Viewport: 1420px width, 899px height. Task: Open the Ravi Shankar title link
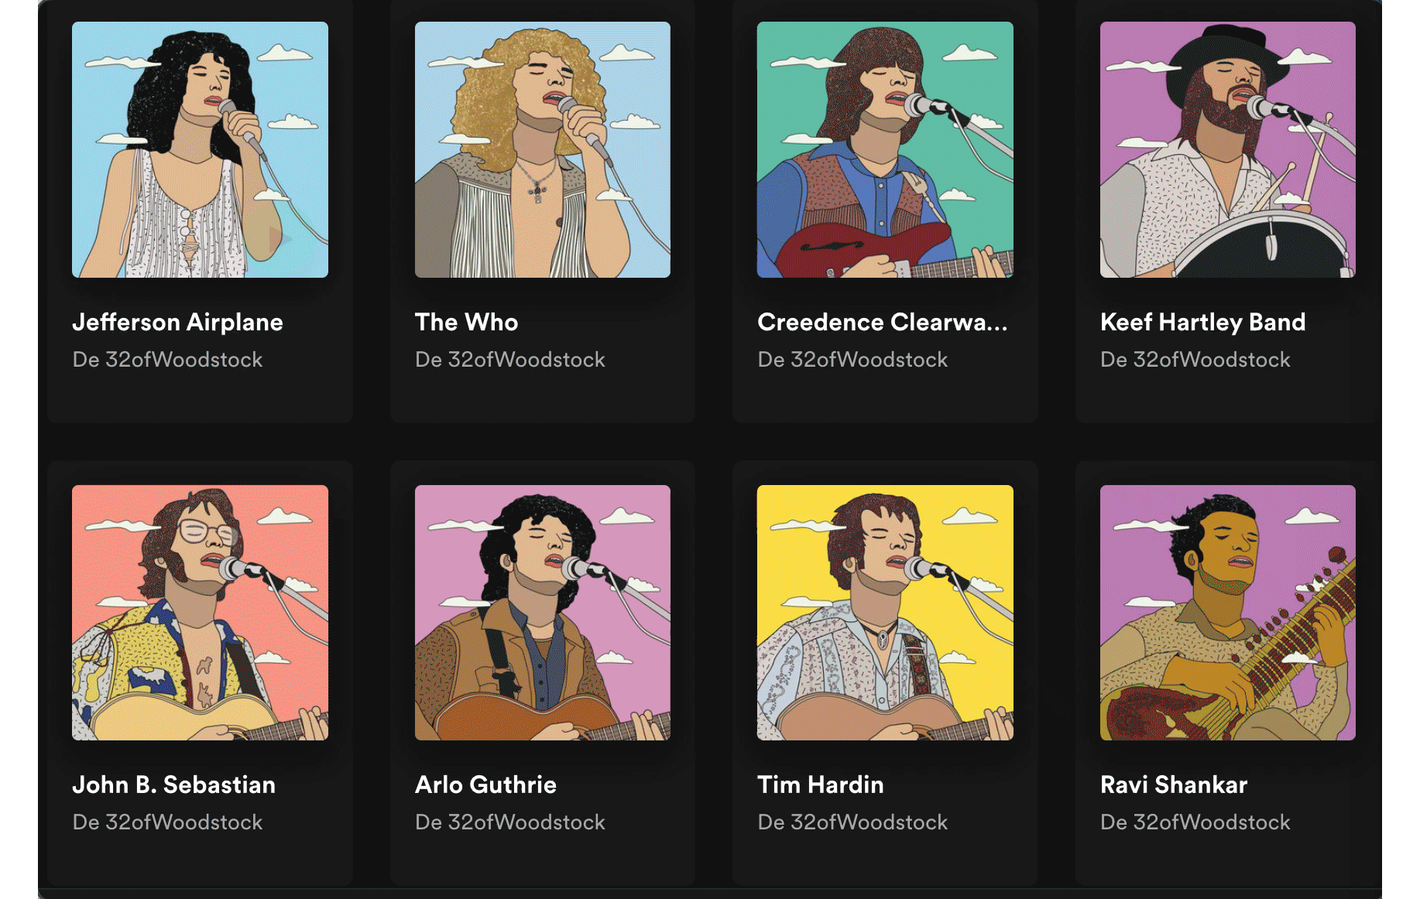pyautogui.click(x=1173, y=784)
